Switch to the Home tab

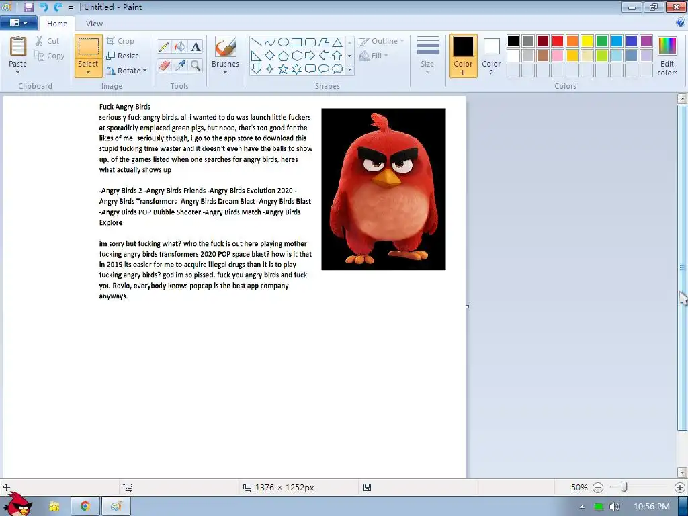click(57, 24)
